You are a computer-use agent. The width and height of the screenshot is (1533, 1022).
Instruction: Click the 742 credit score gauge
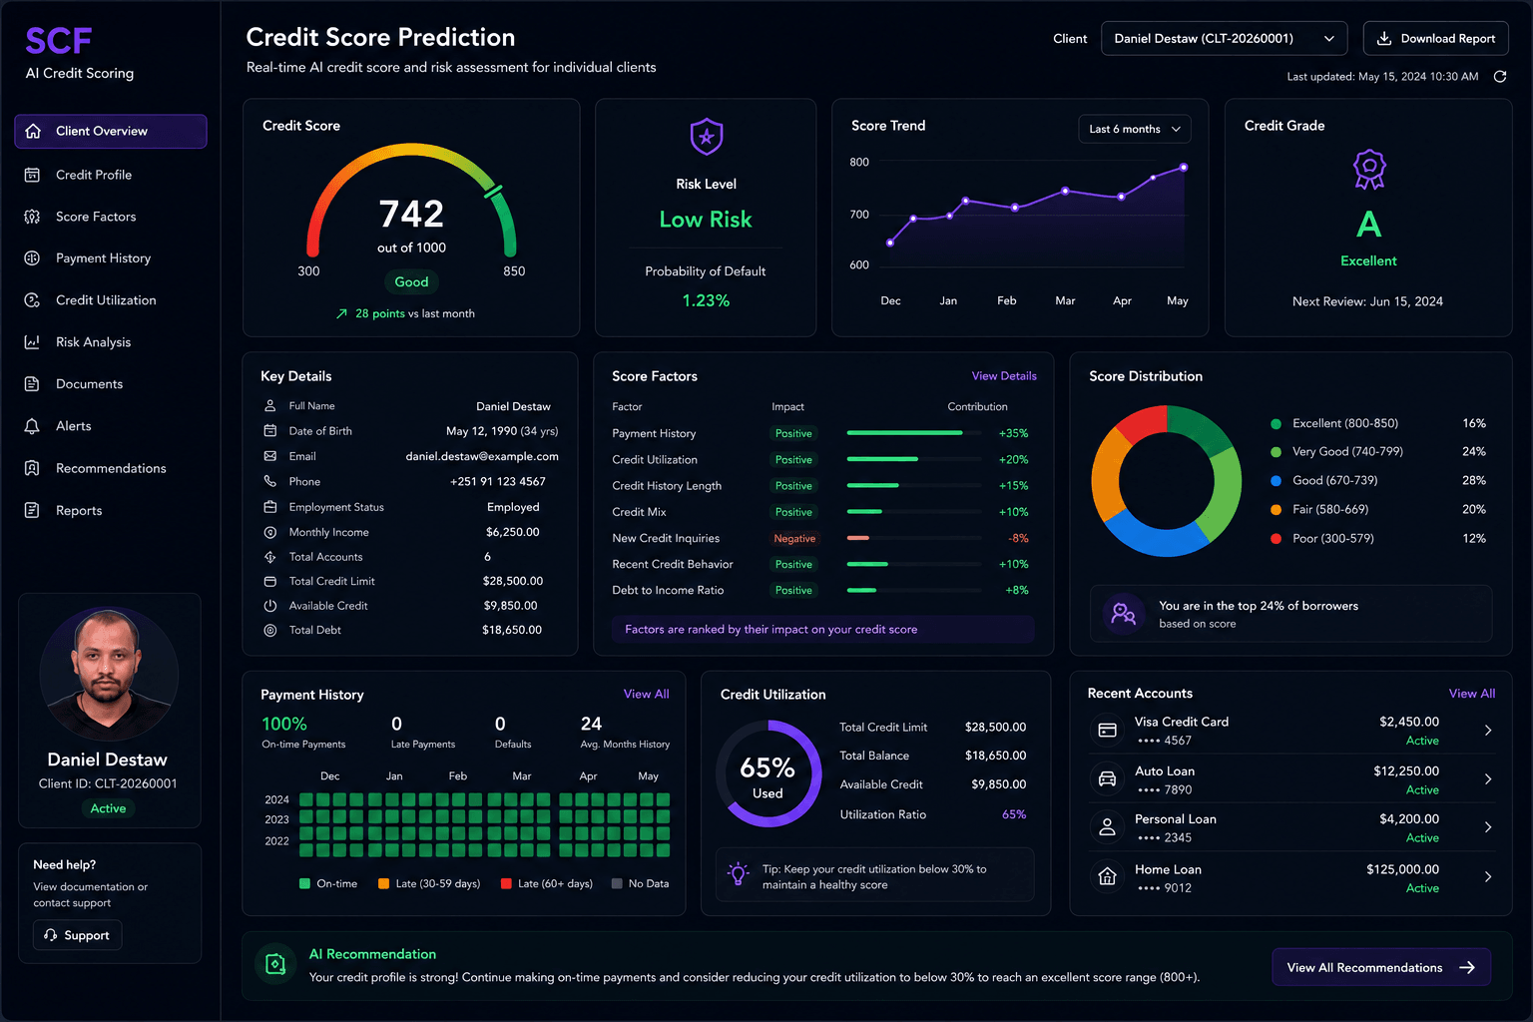tap(411, 203)
